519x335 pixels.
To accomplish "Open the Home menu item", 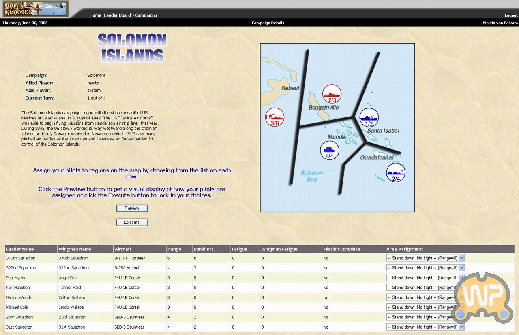I will click(x=95, y=15).
